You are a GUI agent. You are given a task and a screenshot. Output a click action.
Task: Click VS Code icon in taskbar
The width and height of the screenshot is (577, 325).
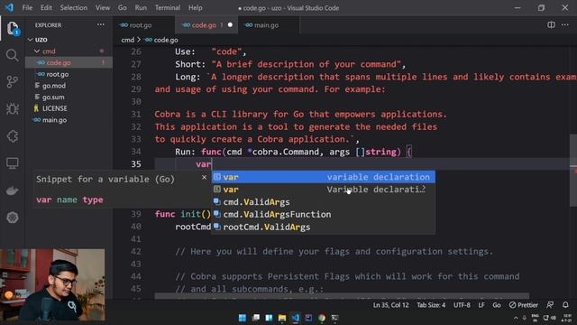point(296,318)
